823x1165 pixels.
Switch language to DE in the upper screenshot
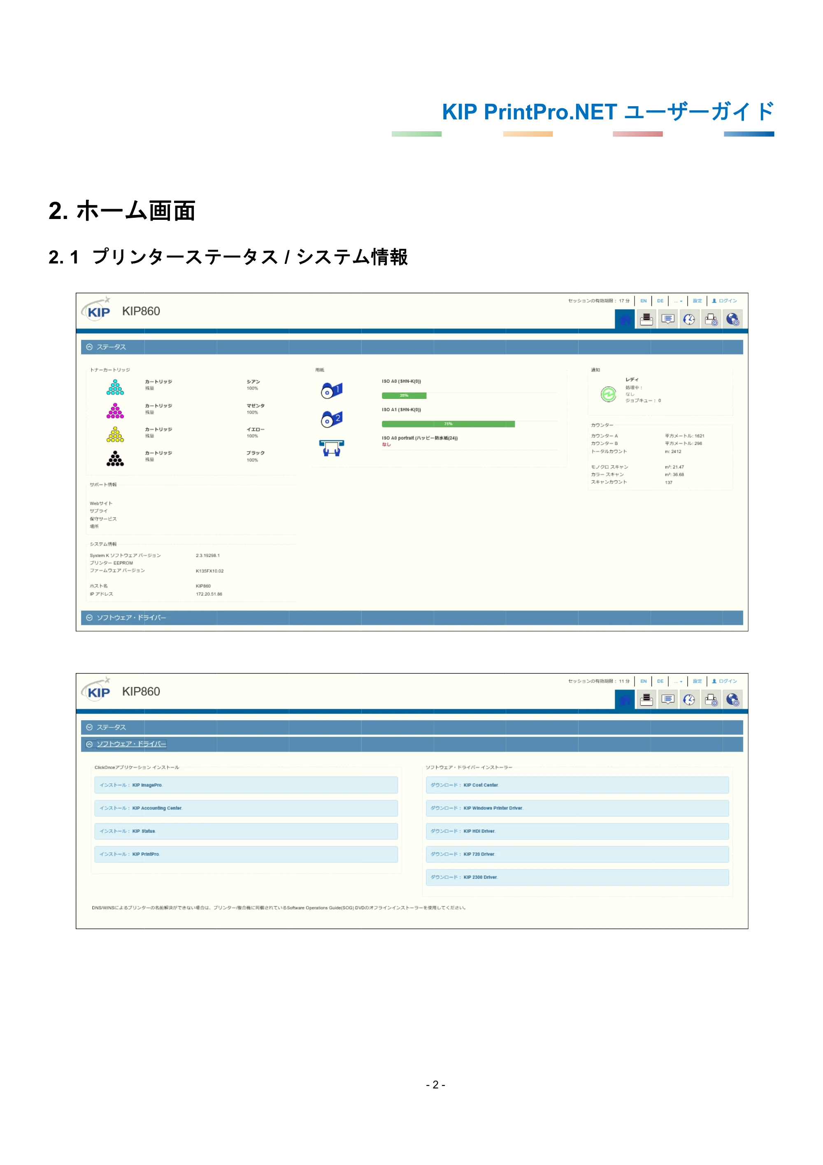pos(660,301)
